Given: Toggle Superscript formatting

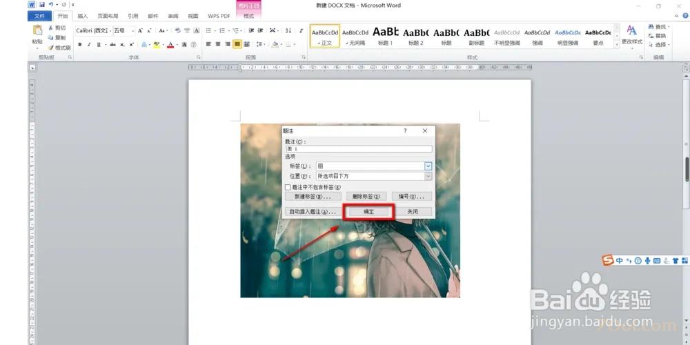Looking at the screenshot, I should [131, 44].
